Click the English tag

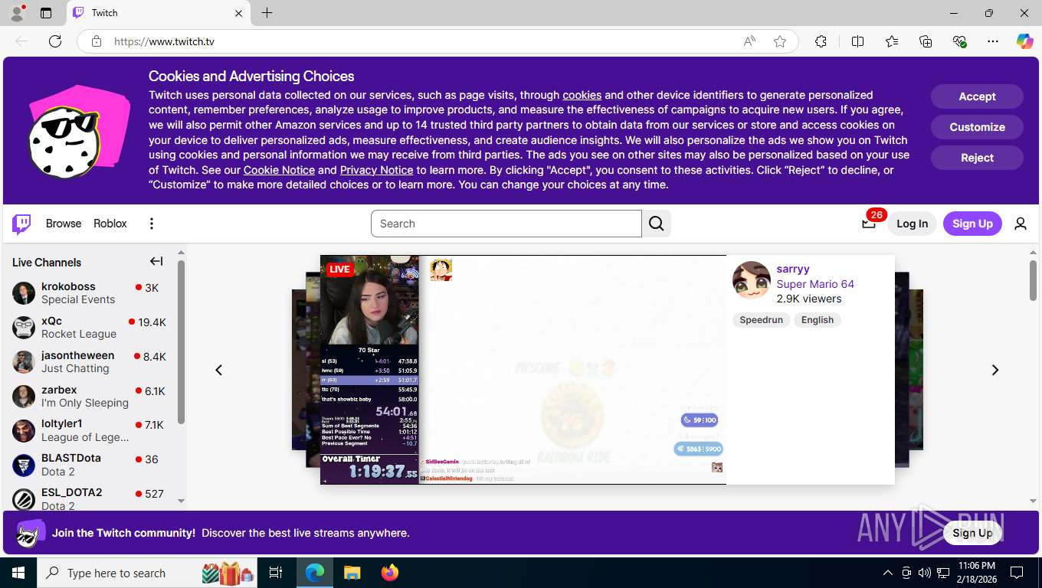[818, 320]
